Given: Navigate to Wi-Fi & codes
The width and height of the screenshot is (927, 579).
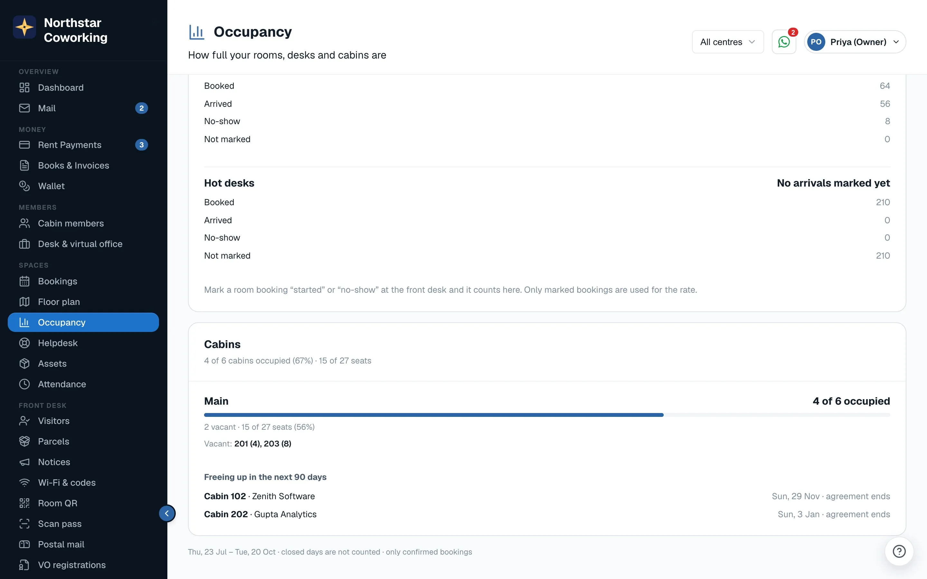Looking at the screenshot, I should (x=83, y=482).
